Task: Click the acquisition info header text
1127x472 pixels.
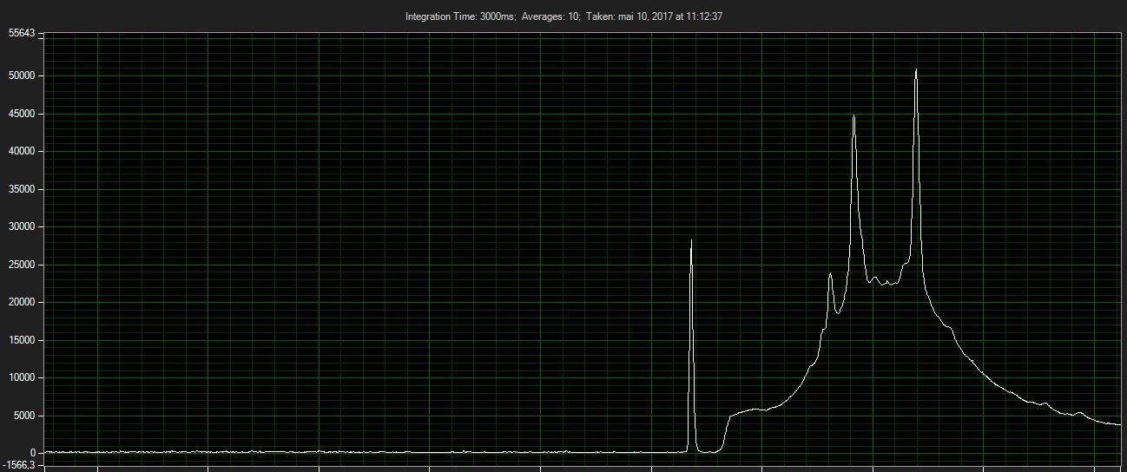Action: pyautogui.click(x=563, y=16)
